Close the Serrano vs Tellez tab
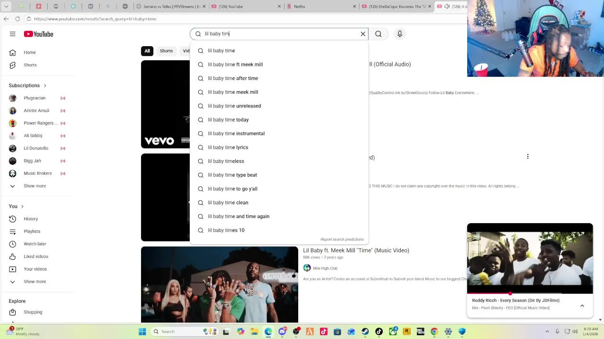The image size is (604, 339). 204,7
